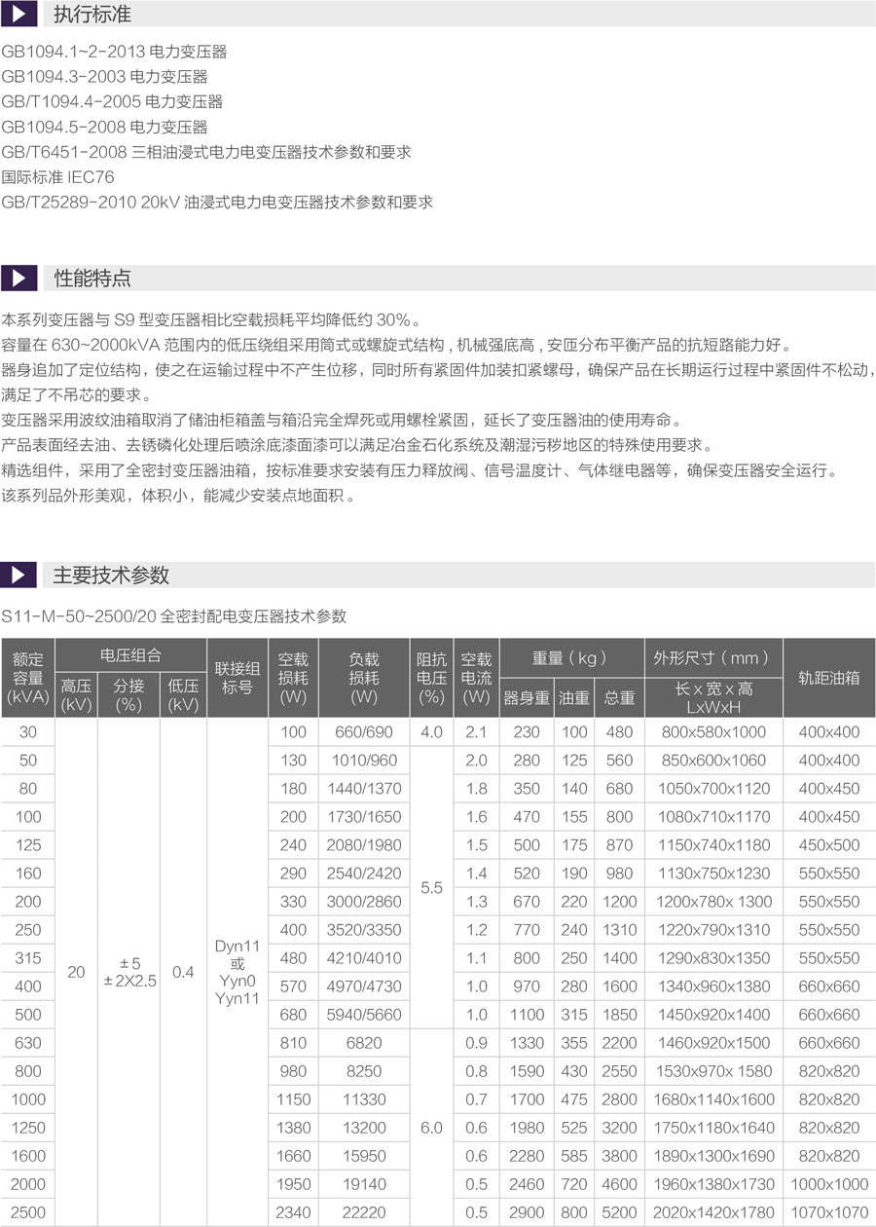Click the Dyn11 或 Yyn0 Yyn11 cell
This screenshot has height=1227, width=876.
[237, 972]
